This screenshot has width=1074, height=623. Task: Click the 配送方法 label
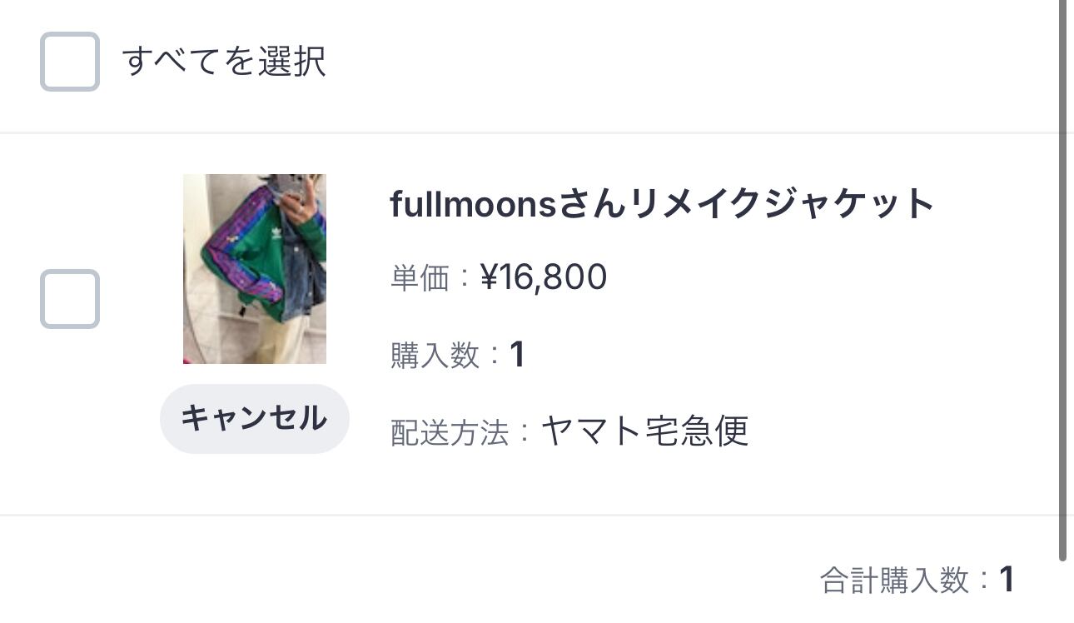coord(450,432)
